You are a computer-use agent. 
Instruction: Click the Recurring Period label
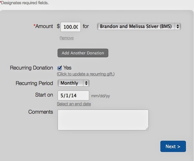coord(34,83)
